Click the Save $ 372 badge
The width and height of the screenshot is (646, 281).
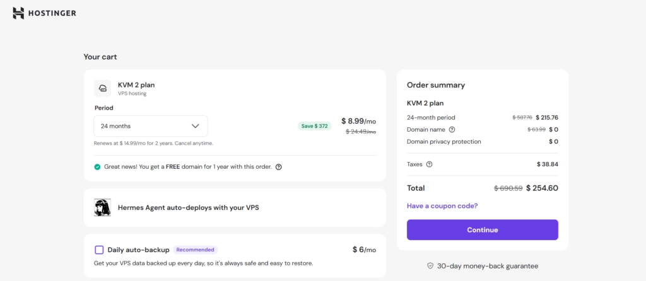(314, 126)
